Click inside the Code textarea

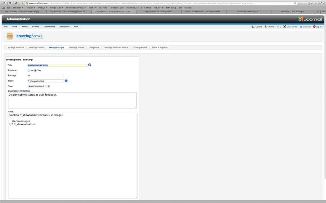pyautogui.click(x=73, y=155)
